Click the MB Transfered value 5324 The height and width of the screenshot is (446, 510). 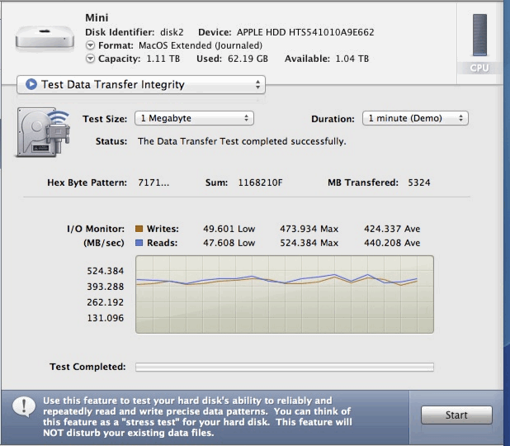pos(419,183)
